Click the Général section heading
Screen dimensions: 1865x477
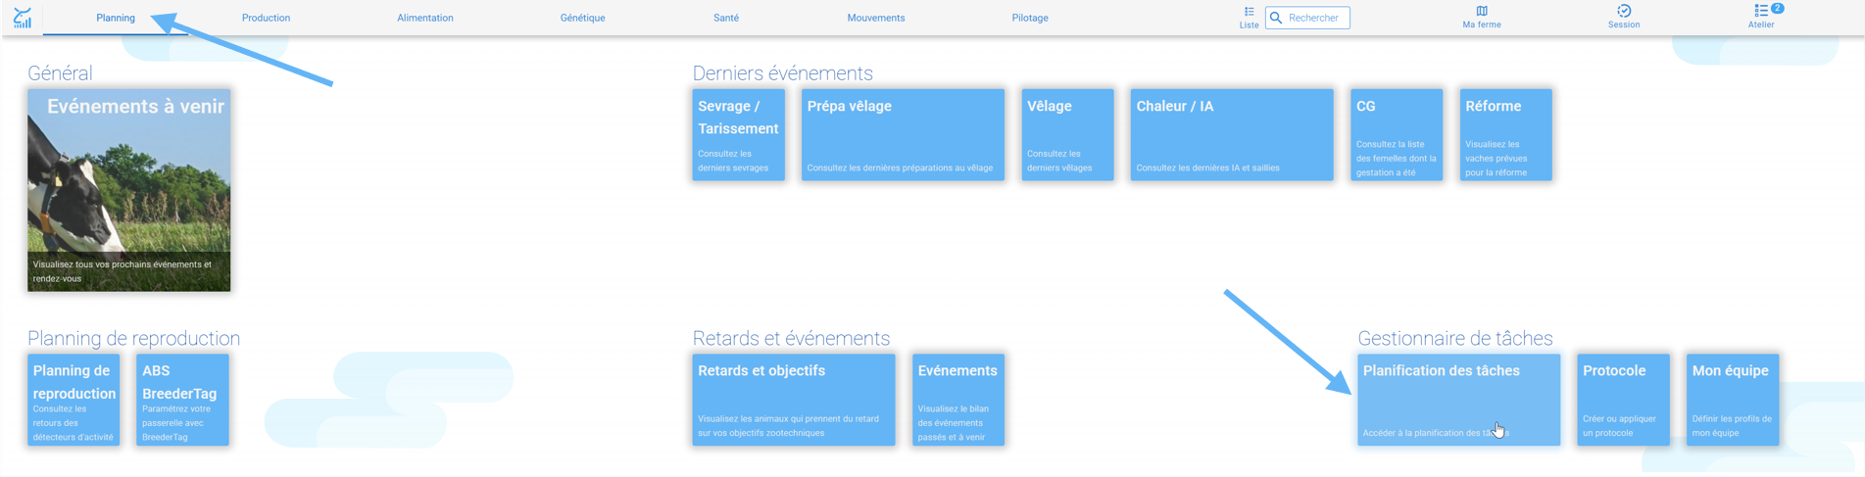60,73
